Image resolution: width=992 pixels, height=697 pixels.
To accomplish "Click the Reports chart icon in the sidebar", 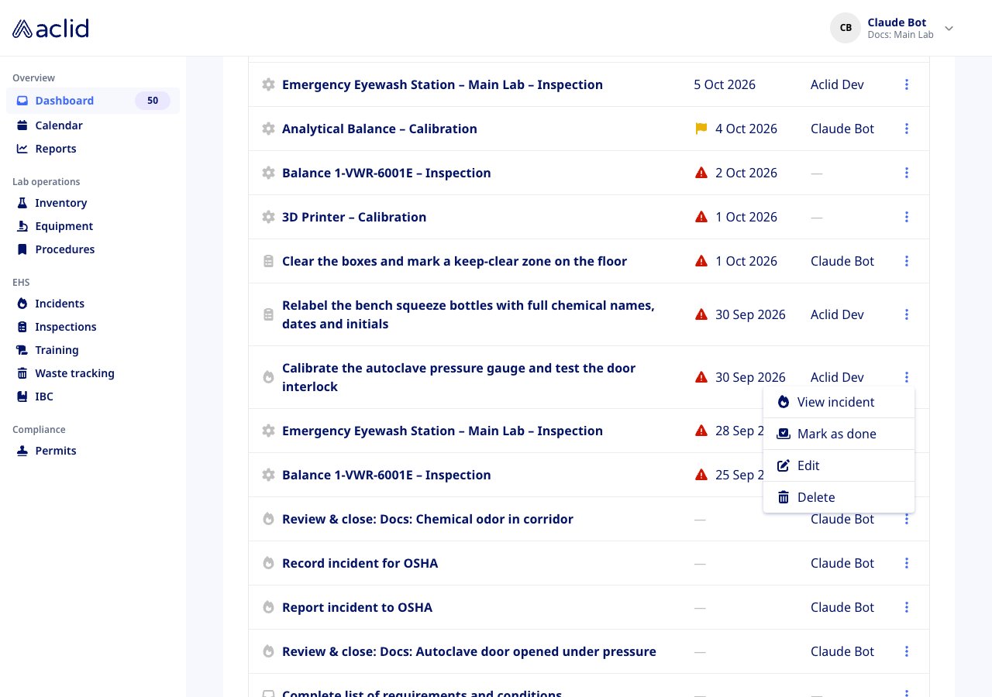I will pos(22,149).
